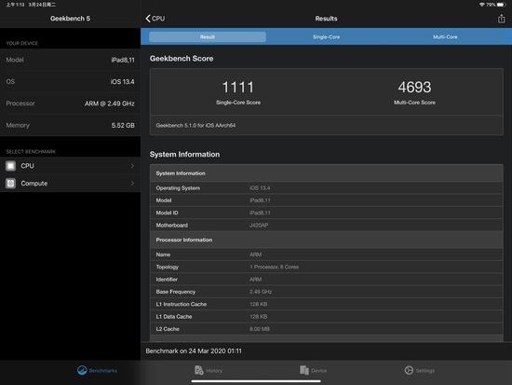This screenshot has height=385, width=512.
Task: Click the Identifier row
Action: click(326, 280)
